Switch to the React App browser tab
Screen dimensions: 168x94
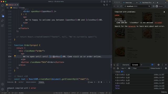point(130,3)
